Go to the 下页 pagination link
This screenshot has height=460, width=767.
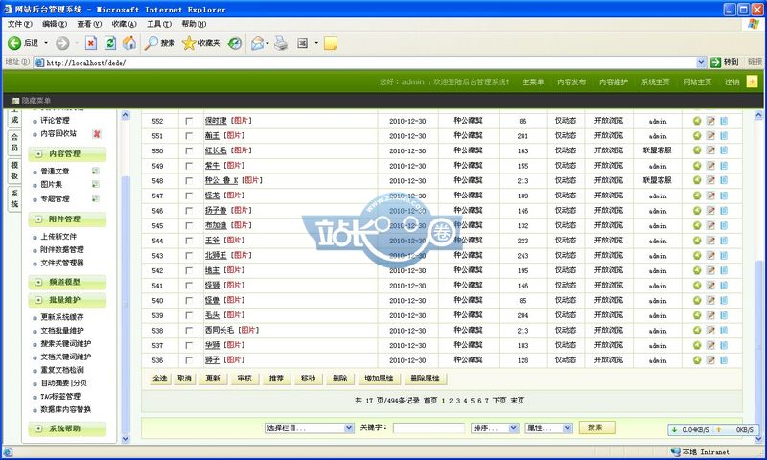click(499, 401)
